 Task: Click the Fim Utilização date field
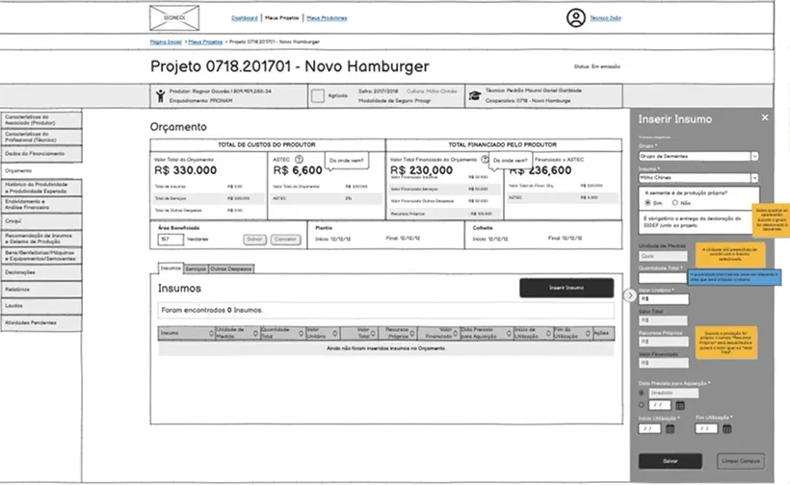pyautogui.click(x=706, y=428)
